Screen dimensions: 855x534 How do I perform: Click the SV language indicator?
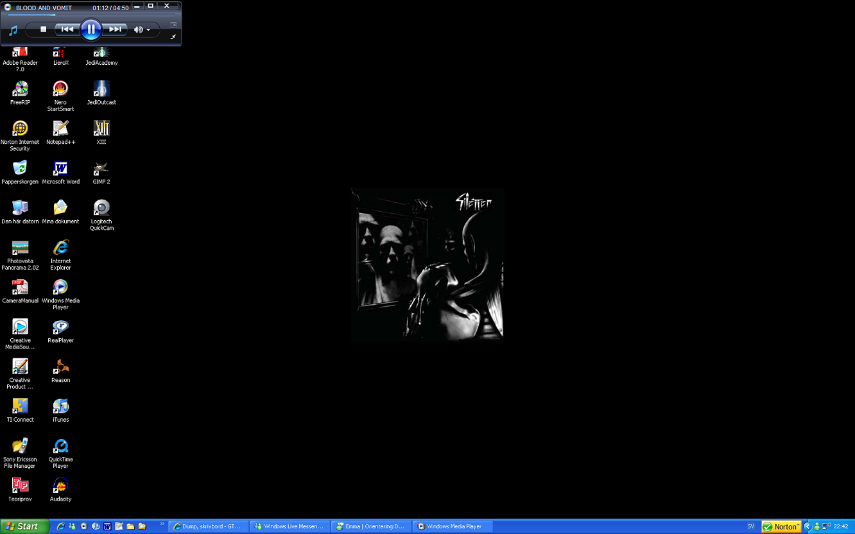pos(751,526)
